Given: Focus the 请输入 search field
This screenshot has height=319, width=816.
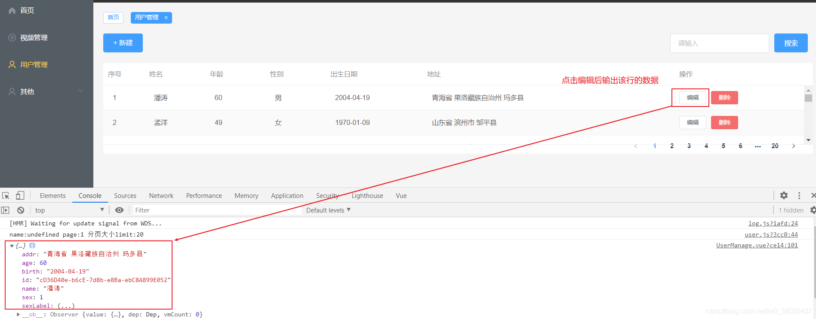Looking at the screenshot, I should click(x=719, y=43).
